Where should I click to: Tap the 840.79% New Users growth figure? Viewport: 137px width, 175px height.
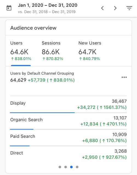(90, 59)
